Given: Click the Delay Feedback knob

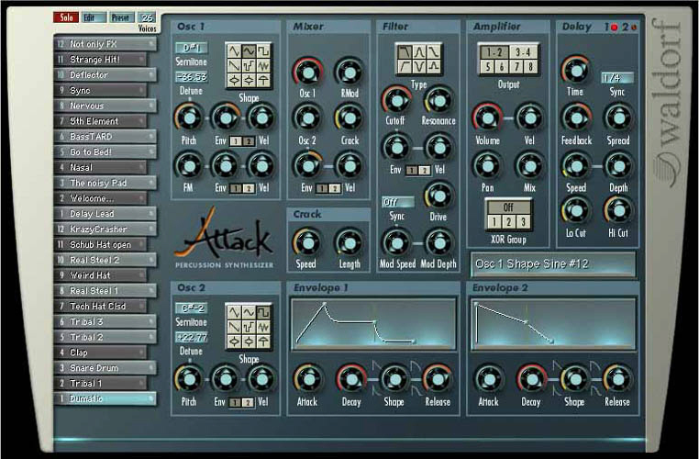Looking at the screenshot, I should [575, 117].
